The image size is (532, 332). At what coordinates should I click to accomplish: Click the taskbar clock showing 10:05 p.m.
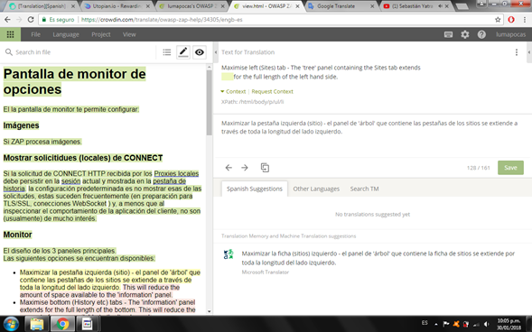509,324
